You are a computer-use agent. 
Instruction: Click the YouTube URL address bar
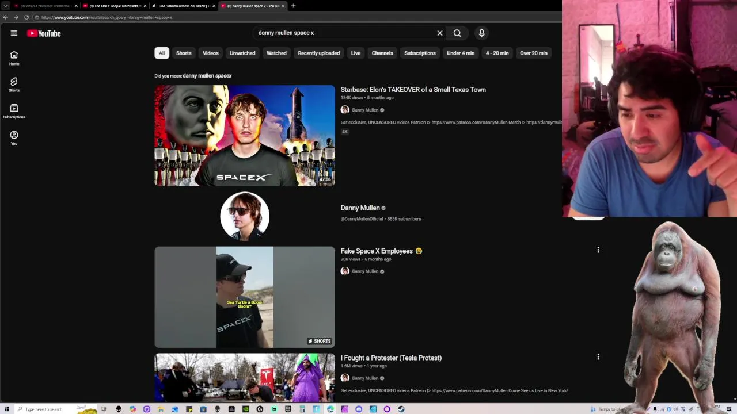coord(297,17)
